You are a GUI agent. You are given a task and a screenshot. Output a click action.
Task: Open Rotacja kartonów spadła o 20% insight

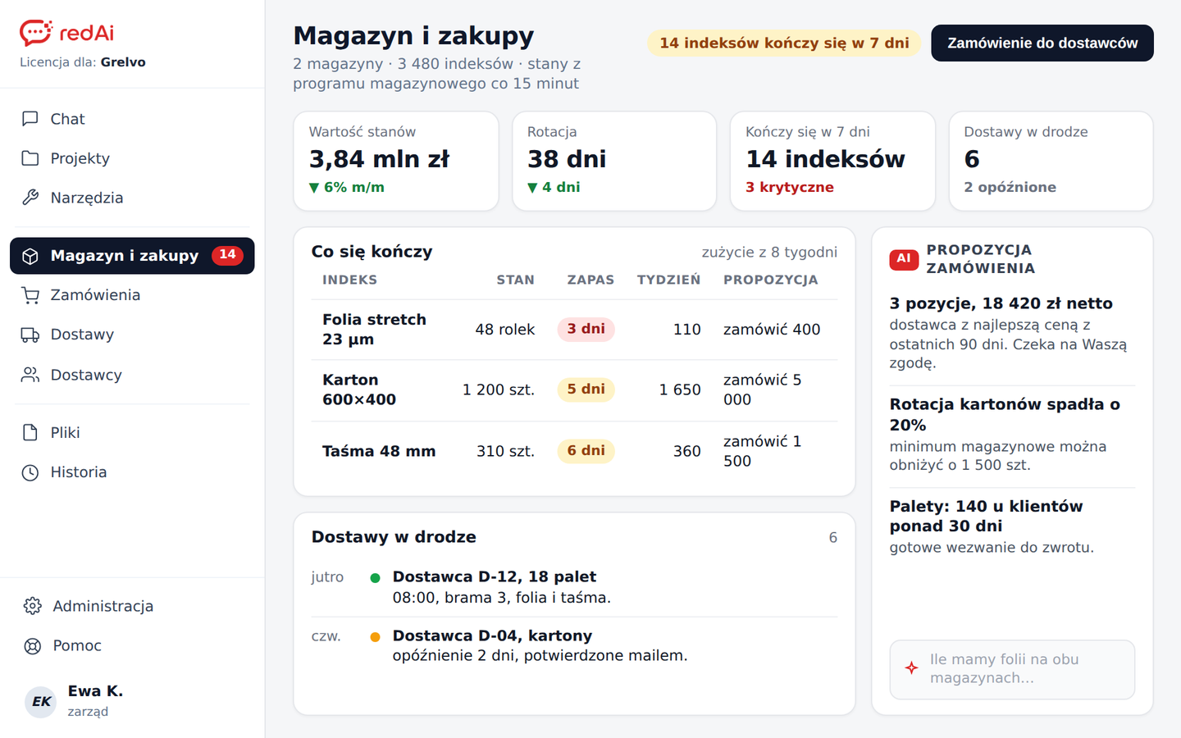[1012, 434]
